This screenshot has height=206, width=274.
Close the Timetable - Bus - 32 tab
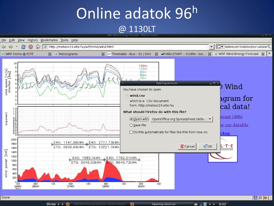(156, 54)
